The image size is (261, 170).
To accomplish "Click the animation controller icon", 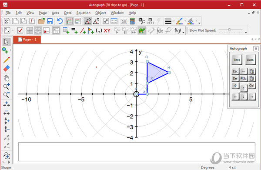I will [150, 21].
